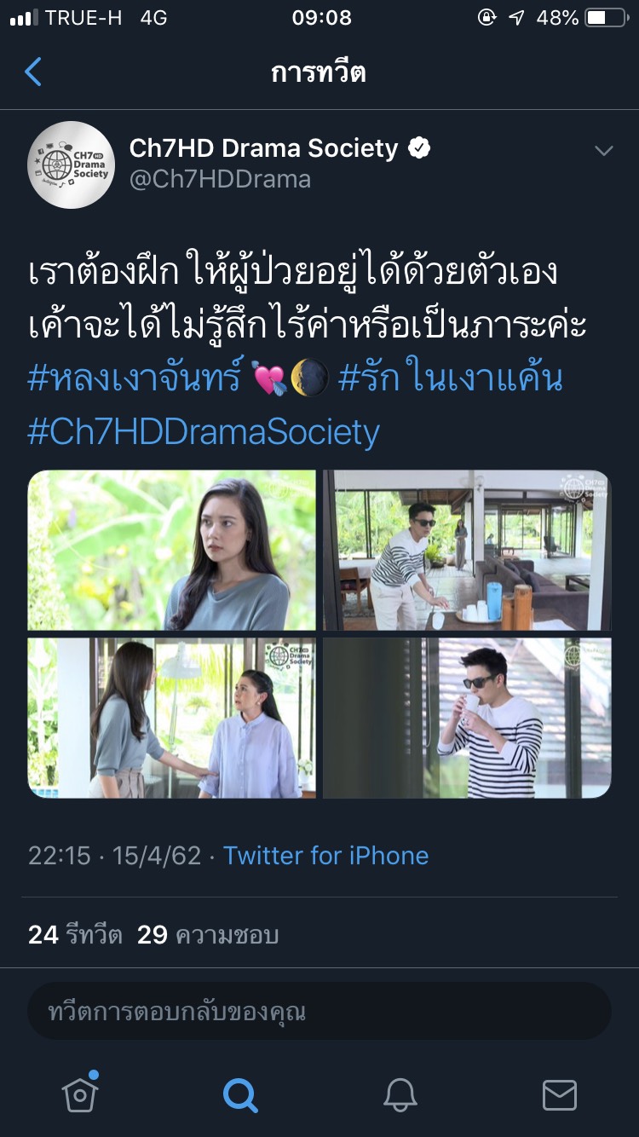This screenshot has width=639, height=1137.
Task: Open photo of woman in gray sweater
Action: [171, 551]
